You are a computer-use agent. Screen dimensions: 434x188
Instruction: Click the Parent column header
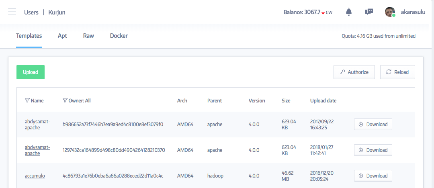click(215, 101)
